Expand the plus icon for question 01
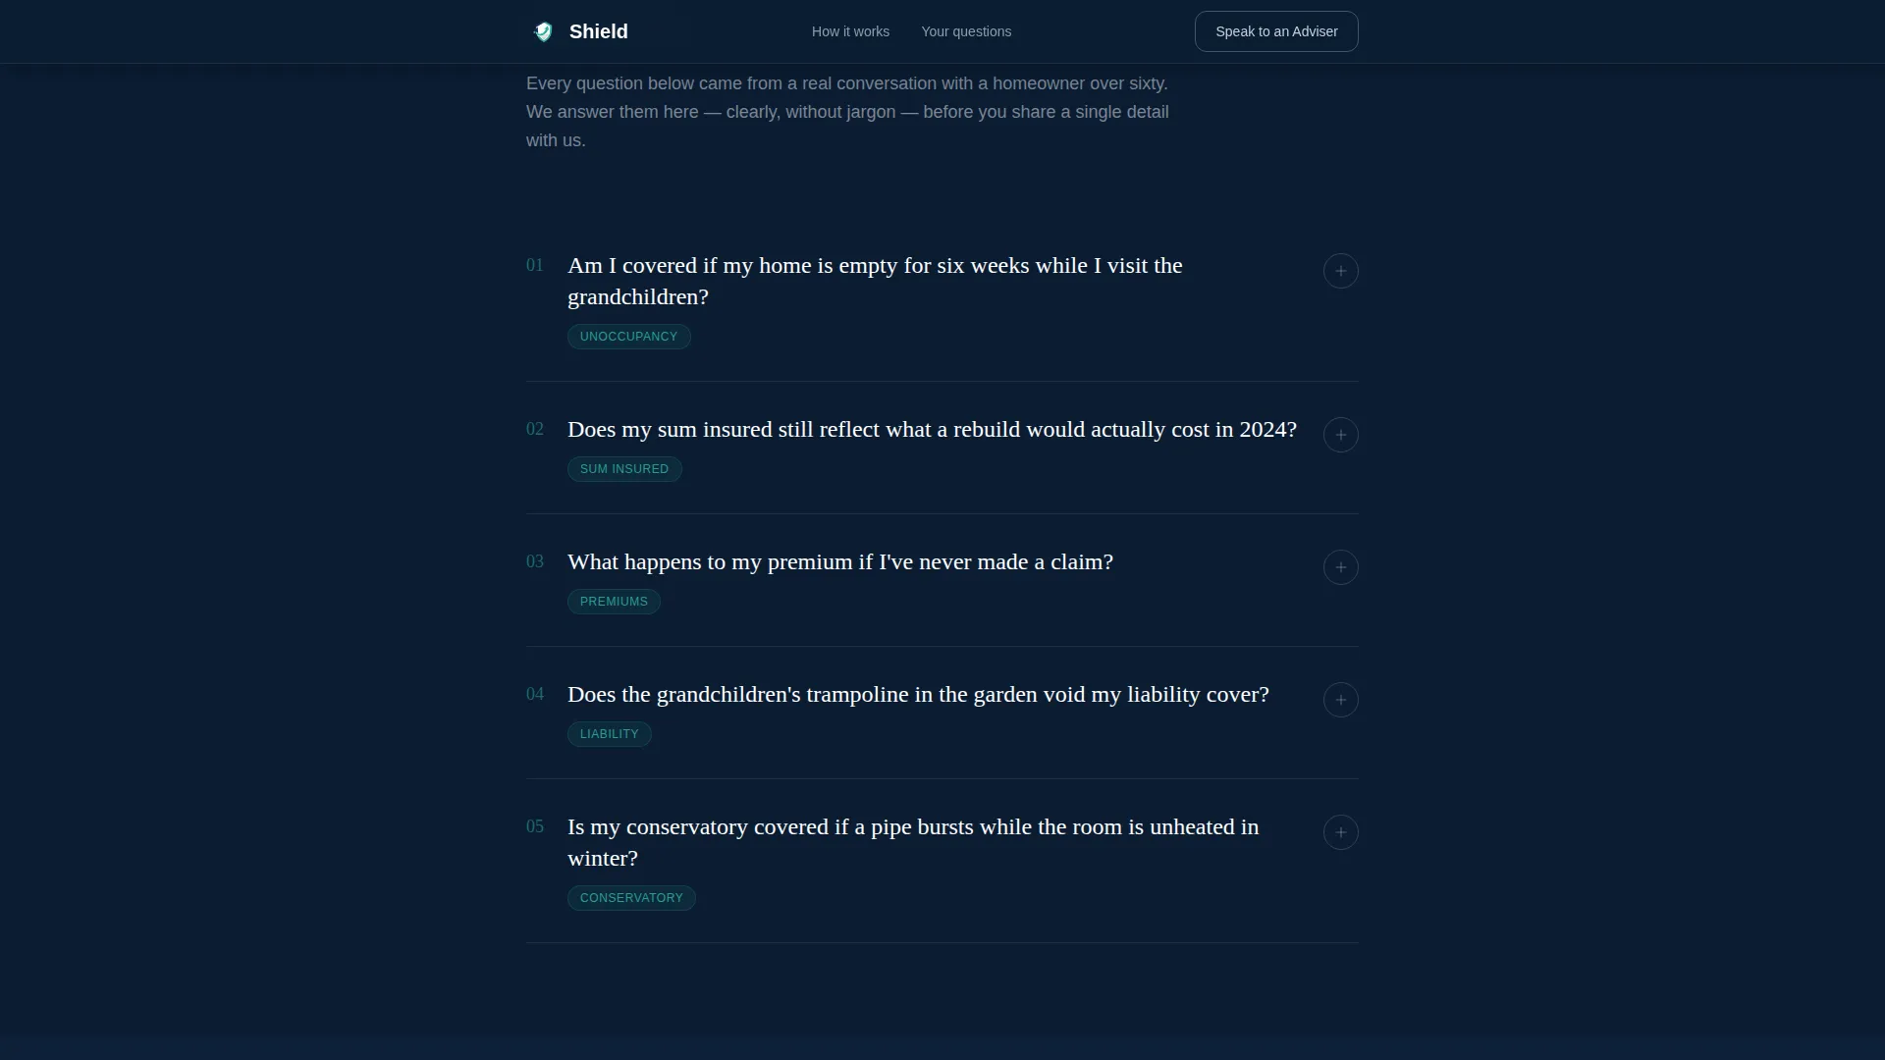The width and height of the screenshot is (1885, 1060). [x=1340, y=271]
